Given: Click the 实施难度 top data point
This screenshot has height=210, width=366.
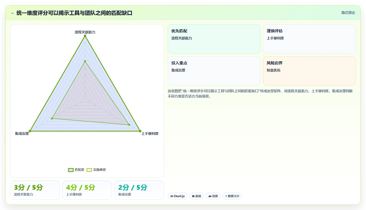Looking at the screenshot, I should (x=85, y=61).
